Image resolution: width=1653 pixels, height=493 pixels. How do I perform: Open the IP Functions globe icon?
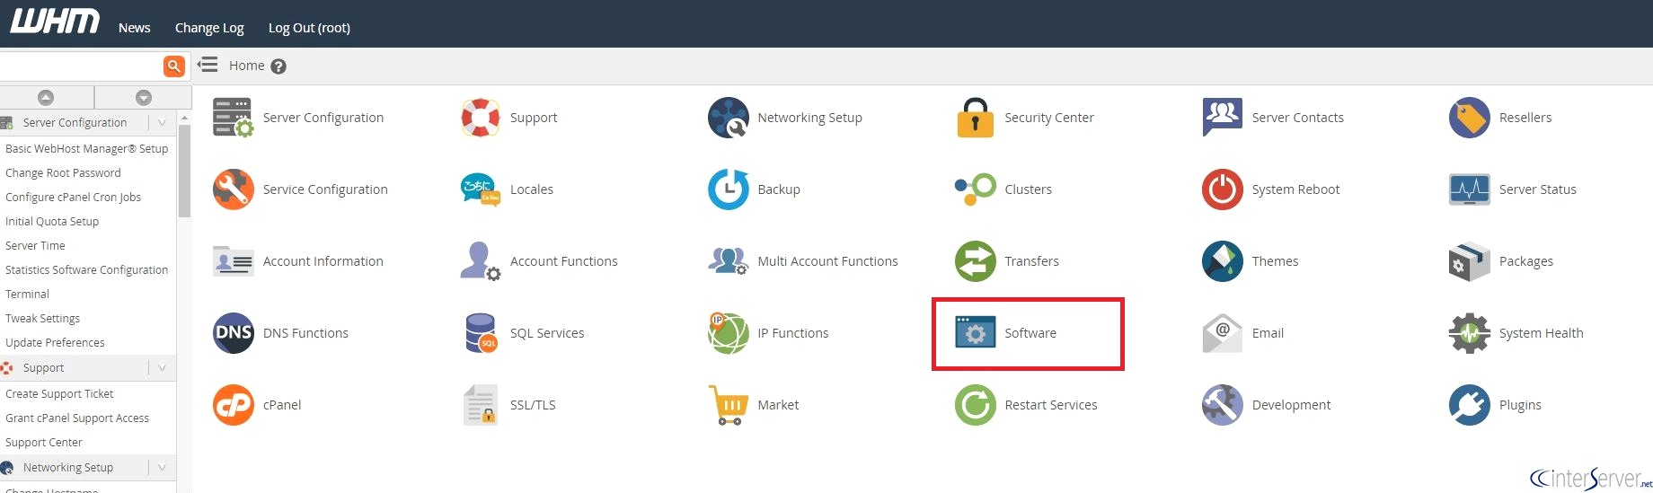click(728, 333)
